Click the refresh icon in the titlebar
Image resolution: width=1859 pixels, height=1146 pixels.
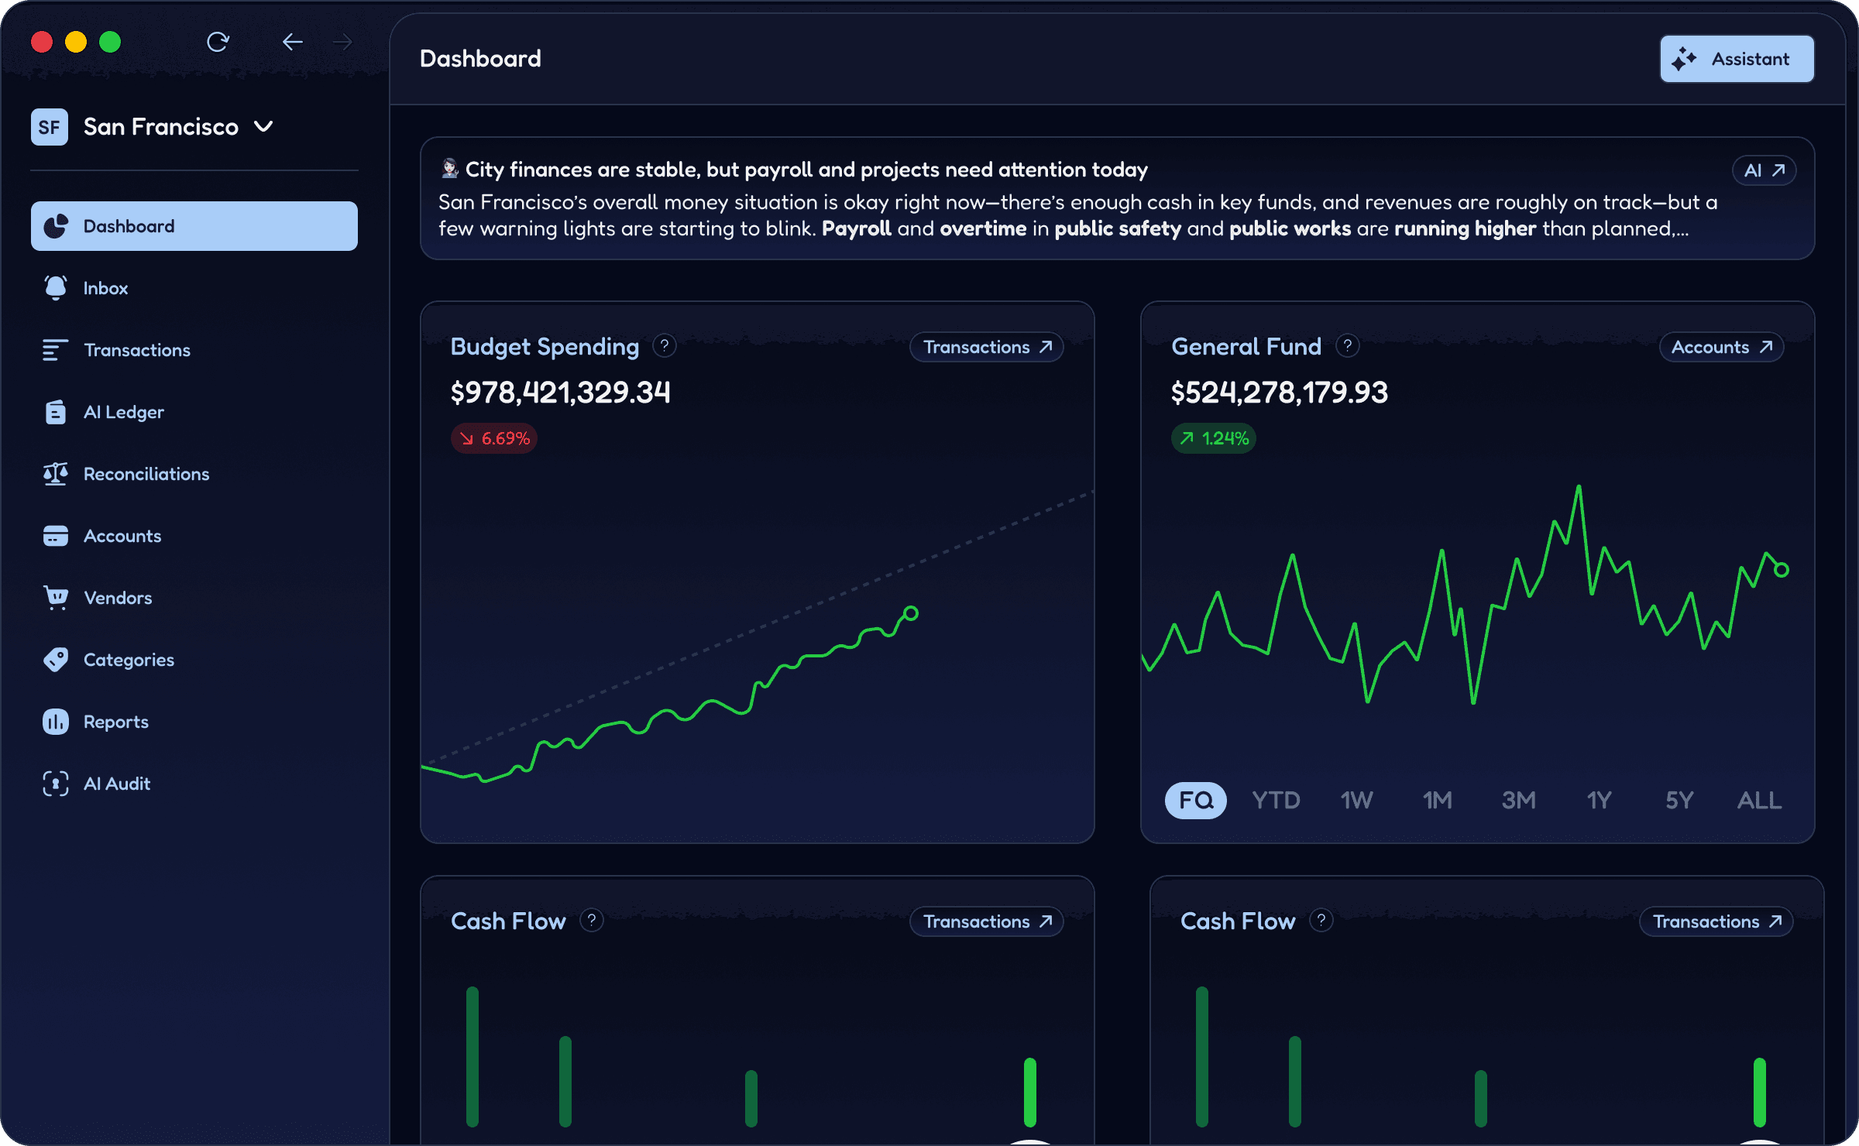tap(218, 42)
